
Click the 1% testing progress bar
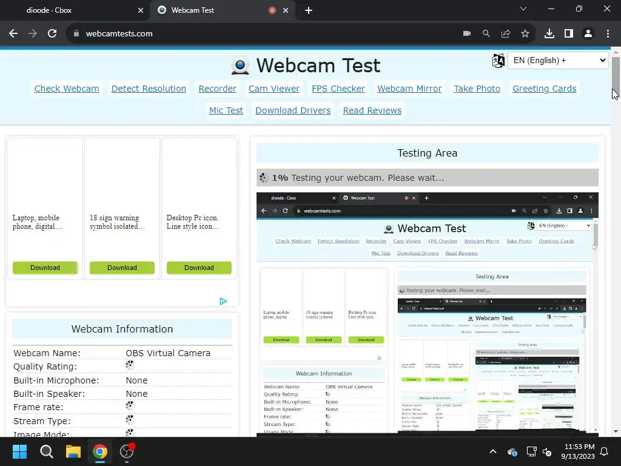click(428, 178)
